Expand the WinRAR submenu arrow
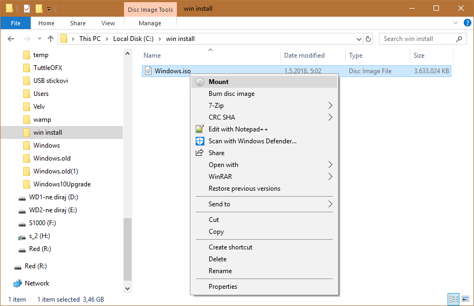 pos(330,176)
